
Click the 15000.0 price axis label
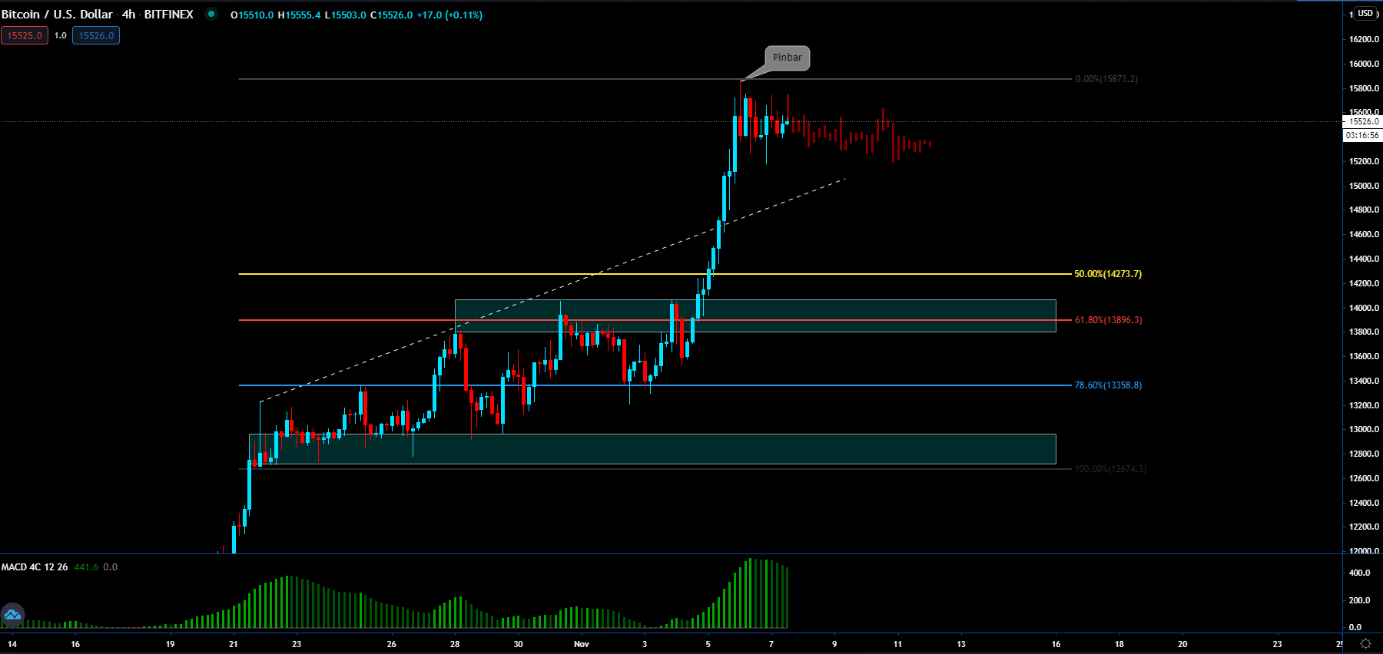(x=1364, y=186)
